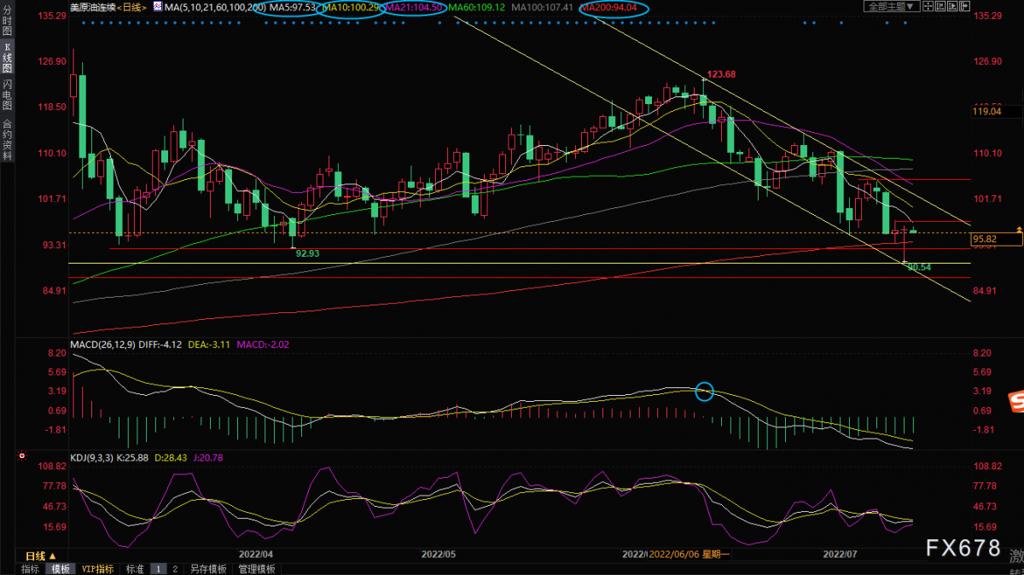Image resolution: width=1024 pixels, height=575 pixels.
Task: Click the 管理模板 button
Action: click(x=257, y=569)
